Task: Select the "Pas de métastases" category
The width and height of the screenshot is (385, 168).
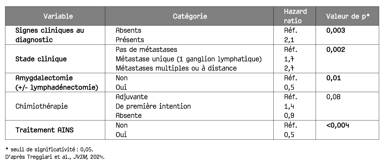Action: click(146, 49)
